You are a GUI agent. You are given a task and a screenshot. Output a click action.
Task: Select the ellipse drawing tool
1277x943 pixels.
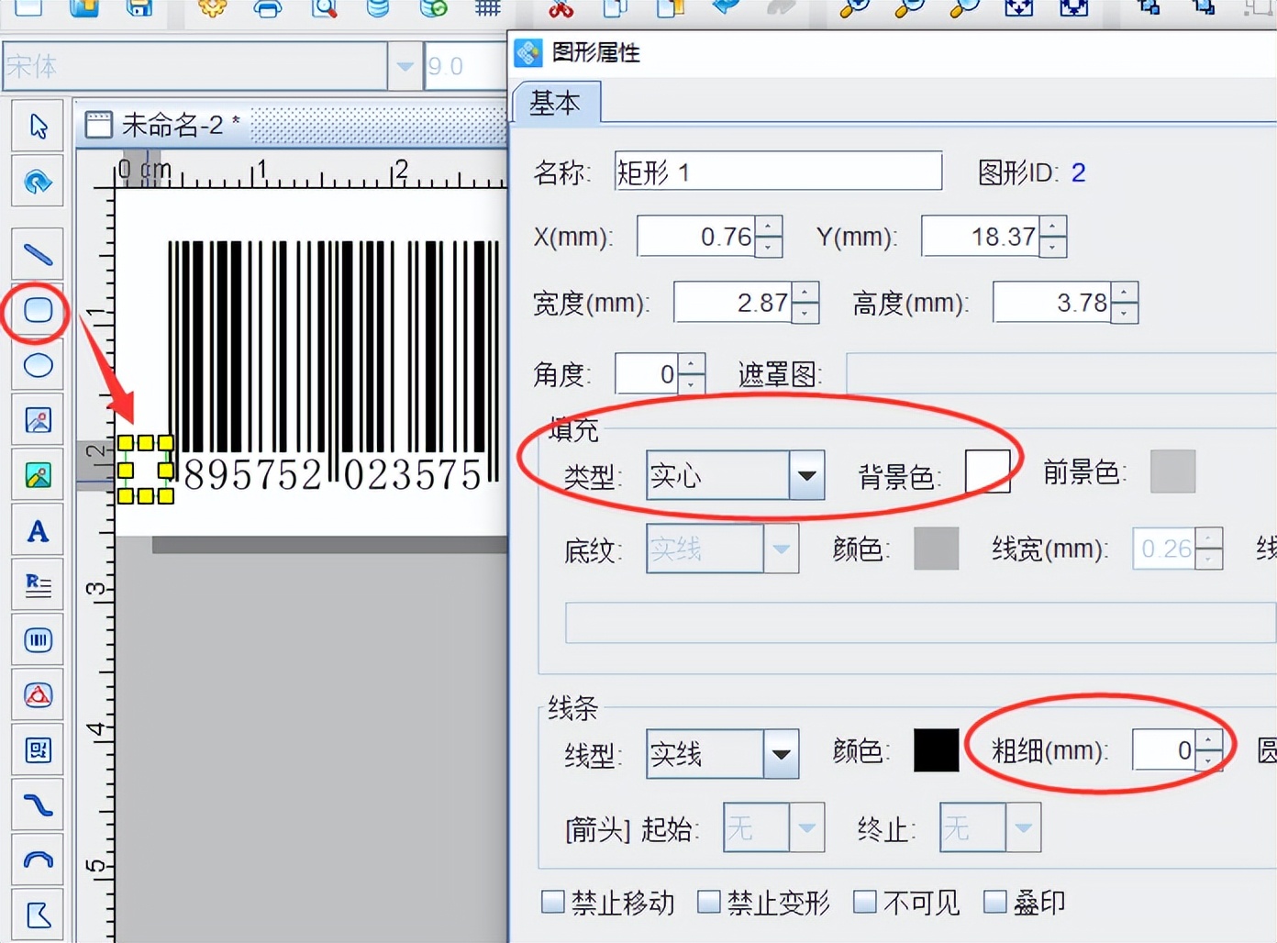pos(38,365)
